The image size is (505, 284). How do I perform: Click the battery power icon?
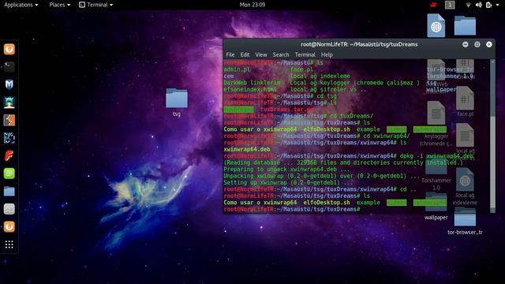pos(488,5)
